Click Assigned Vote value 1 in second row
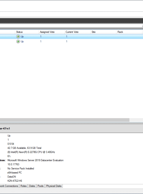The width and height of the screenshot is (143, 194). [x=41, y=41]
